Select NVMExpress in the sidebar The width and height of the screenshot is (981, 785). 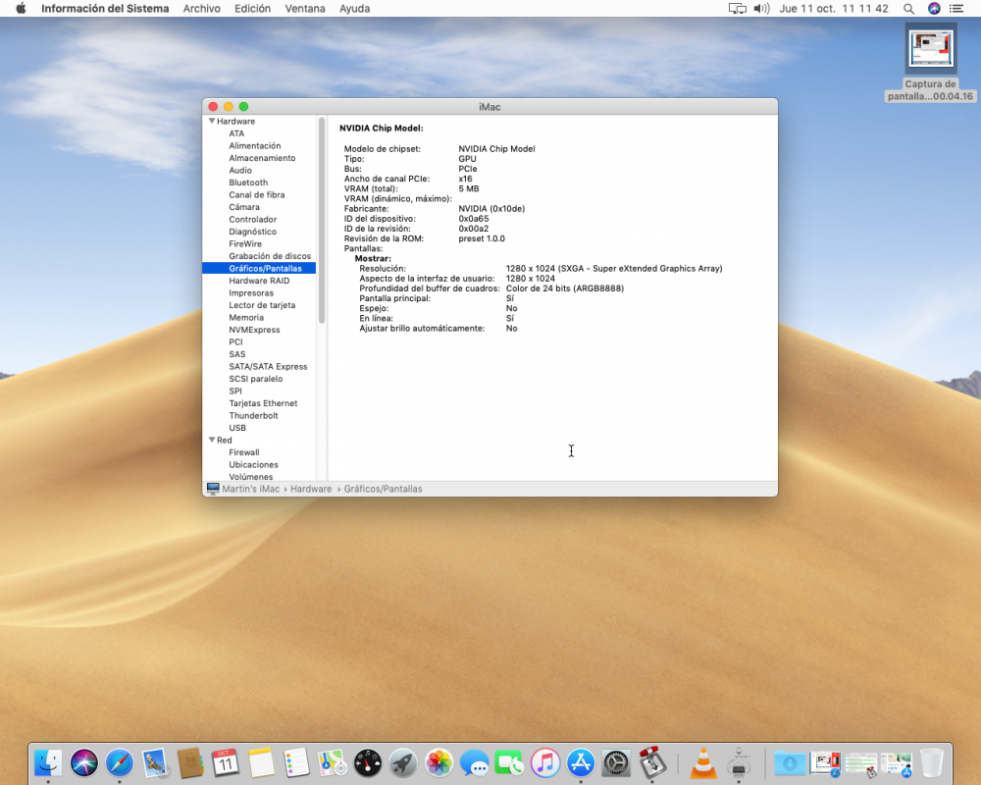(x=254, y=330)
